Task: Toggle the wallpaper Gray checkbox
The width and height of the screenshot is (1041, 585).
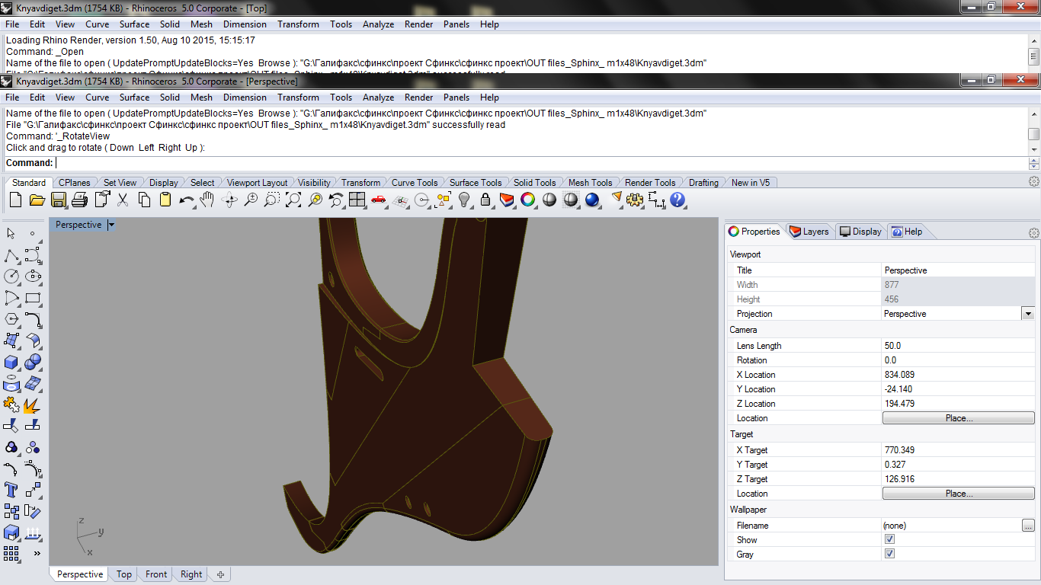Action: point(889,554)
